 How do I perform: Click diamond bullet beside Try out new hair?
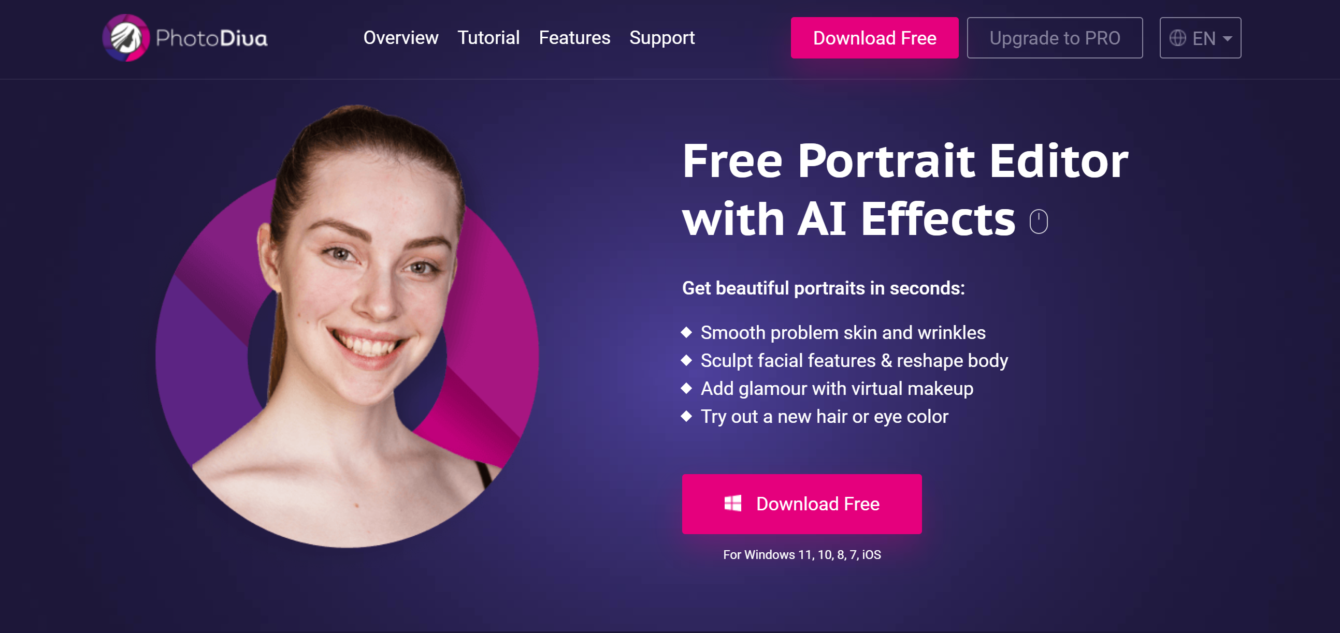tap(686, 416)
